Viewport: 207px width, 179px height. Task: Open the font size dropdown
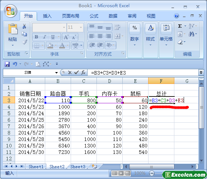coord(81,28)
